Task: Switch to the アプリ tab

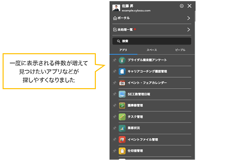Action: click(123, 50)
